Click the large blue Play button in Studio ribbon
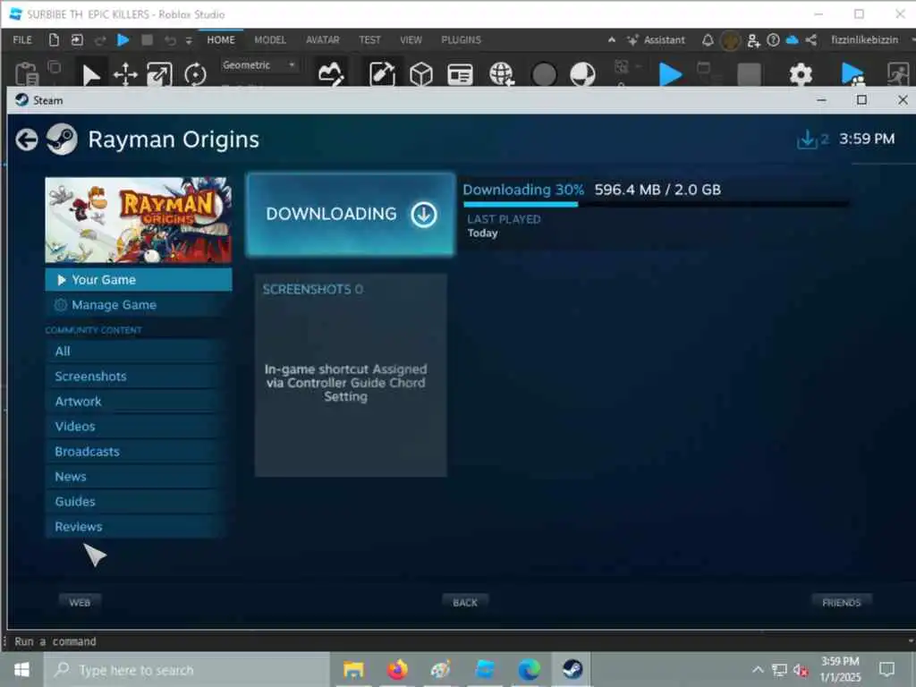This screenshot has height=687, width=916. tap(670, 74)
